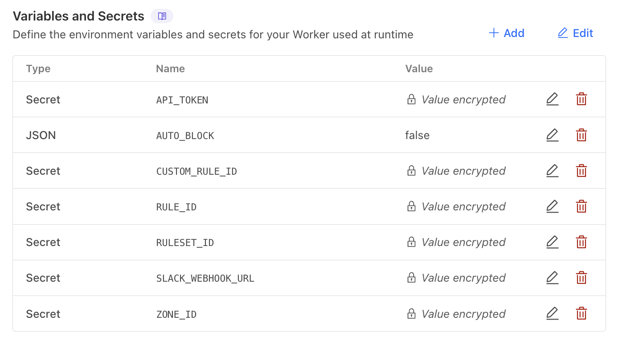623x353 pixels.
Task: Edit the CUSTOM_RULE_ID secret with pencil icon
Action: (x=552, y=170)
